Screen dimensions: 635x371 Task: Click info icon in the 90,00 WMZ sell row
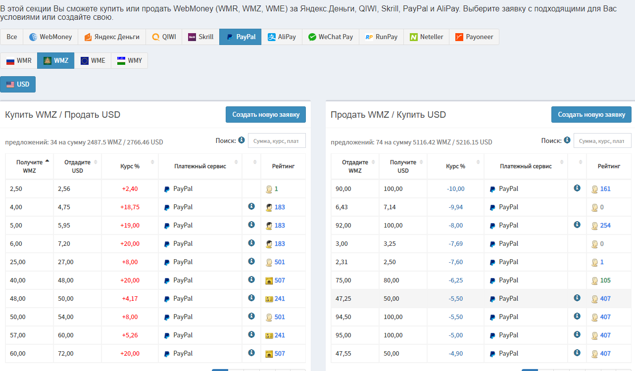coord(577,188)
